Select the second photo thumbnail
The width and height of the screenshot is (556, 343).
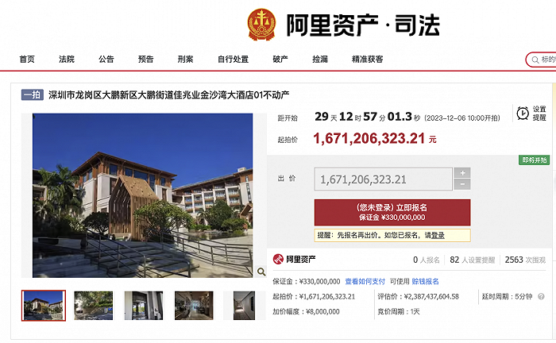point(94,306)
